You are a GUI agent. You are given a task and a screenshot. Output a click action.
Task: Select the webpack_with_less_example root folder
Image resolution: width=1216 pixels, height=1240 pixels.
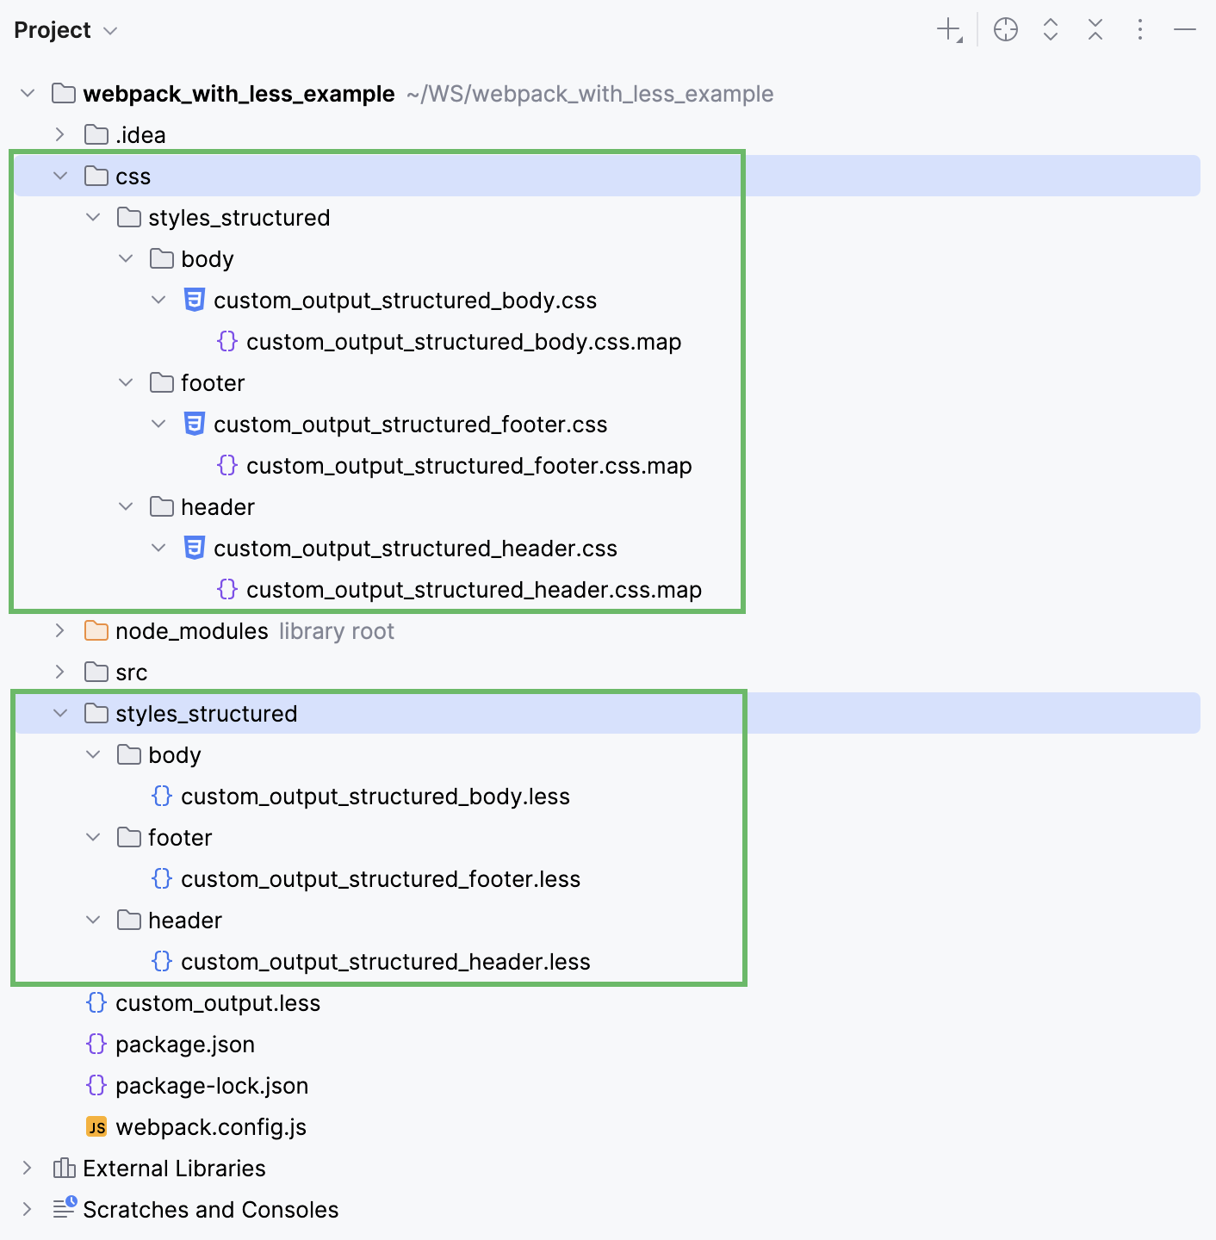click(x=239, y=94)
